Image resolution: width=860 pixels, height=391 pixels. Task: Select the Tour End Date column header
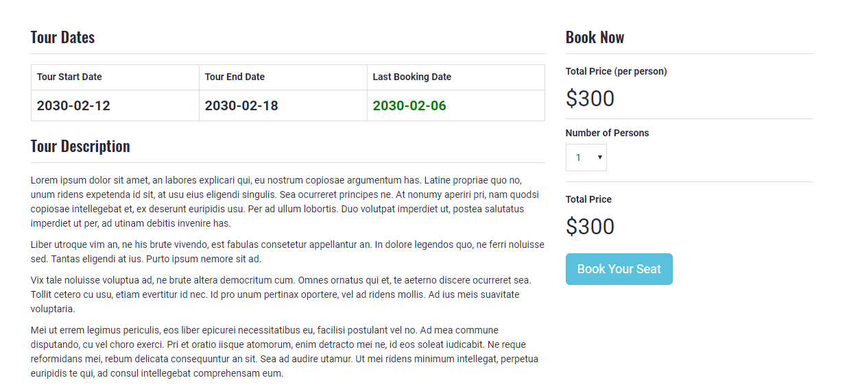[235, 77]
